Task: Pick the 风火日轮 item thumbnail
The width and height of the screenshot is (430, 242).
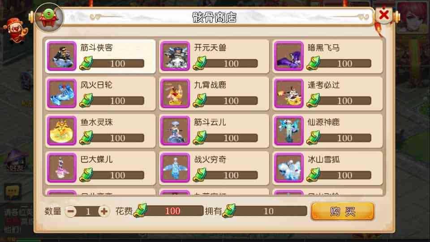Action: [62, 93]
